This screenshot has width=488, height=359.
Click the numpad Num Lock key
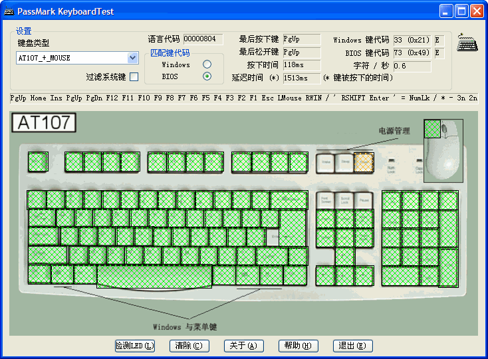392,200
